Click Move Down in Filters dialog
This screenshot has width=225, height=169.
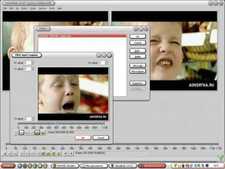pyautogui.click(x=138, y=71)
